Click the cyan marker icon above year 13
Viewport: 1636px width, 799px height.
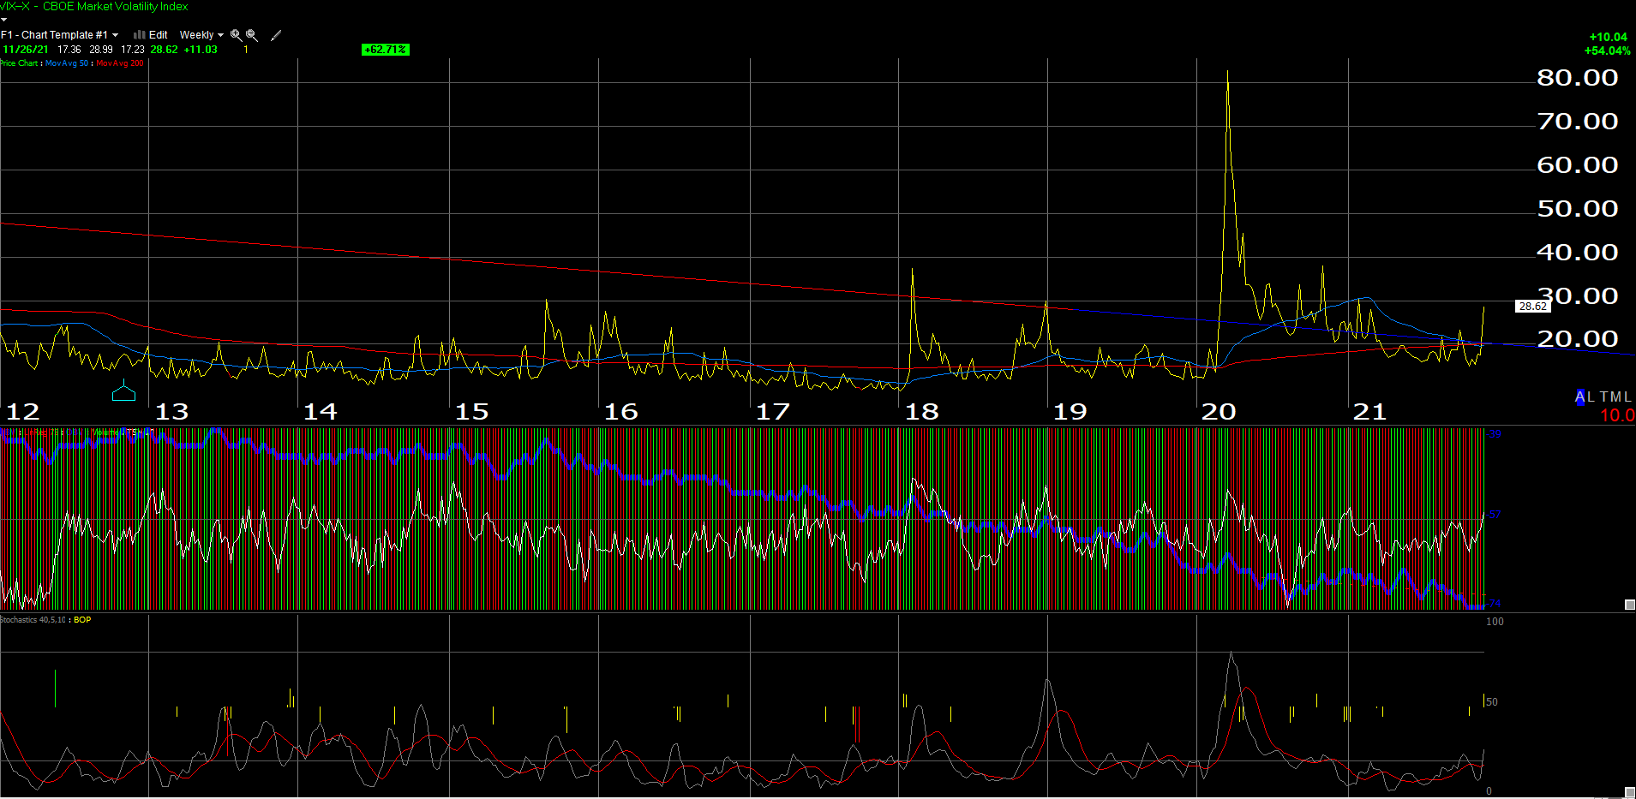click(x=124, y=391)
